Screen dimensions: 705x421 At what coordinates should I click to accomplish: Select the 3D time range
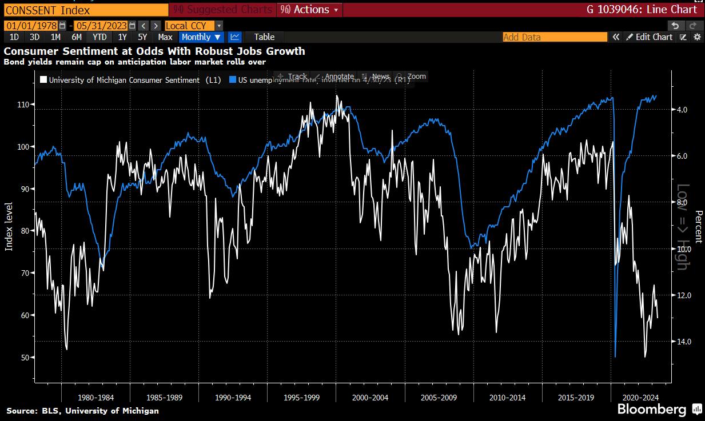[x=35, y=37]
